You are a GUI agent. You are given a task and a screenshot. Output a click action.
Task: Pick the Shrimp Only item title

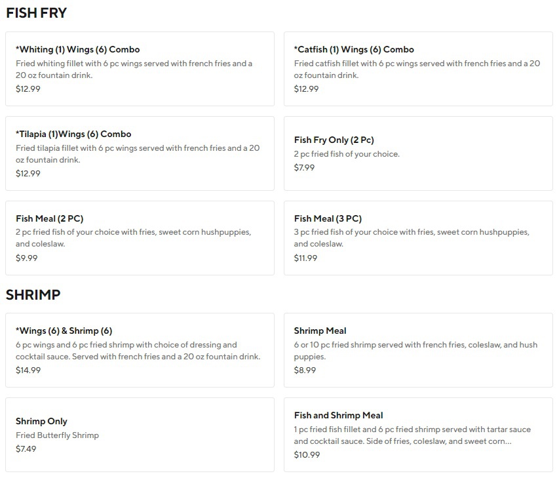[x=41, y=422]
